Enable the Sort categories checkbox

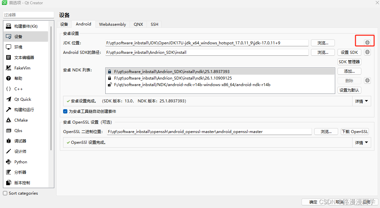[x=5, y=193]
